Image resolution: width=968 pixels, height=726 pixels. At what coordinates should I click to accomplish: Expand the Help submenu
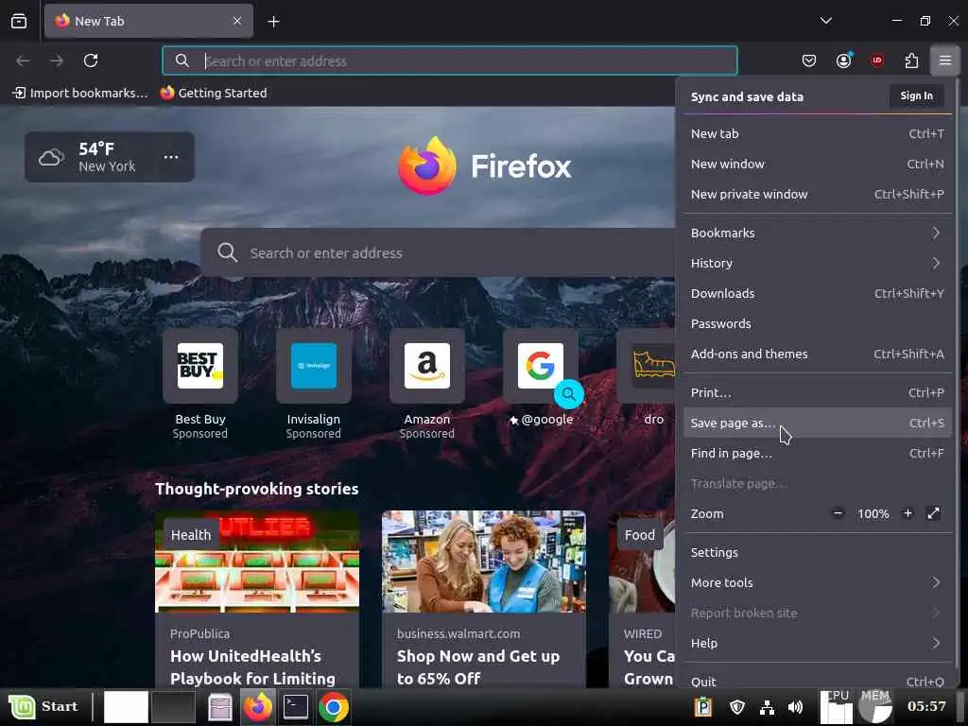coord(818,643)
